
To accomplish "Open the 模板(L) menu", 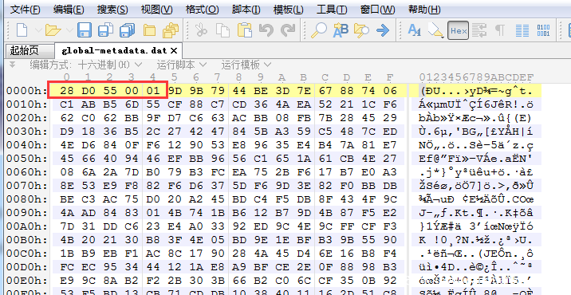I will [x=289, y=9].
